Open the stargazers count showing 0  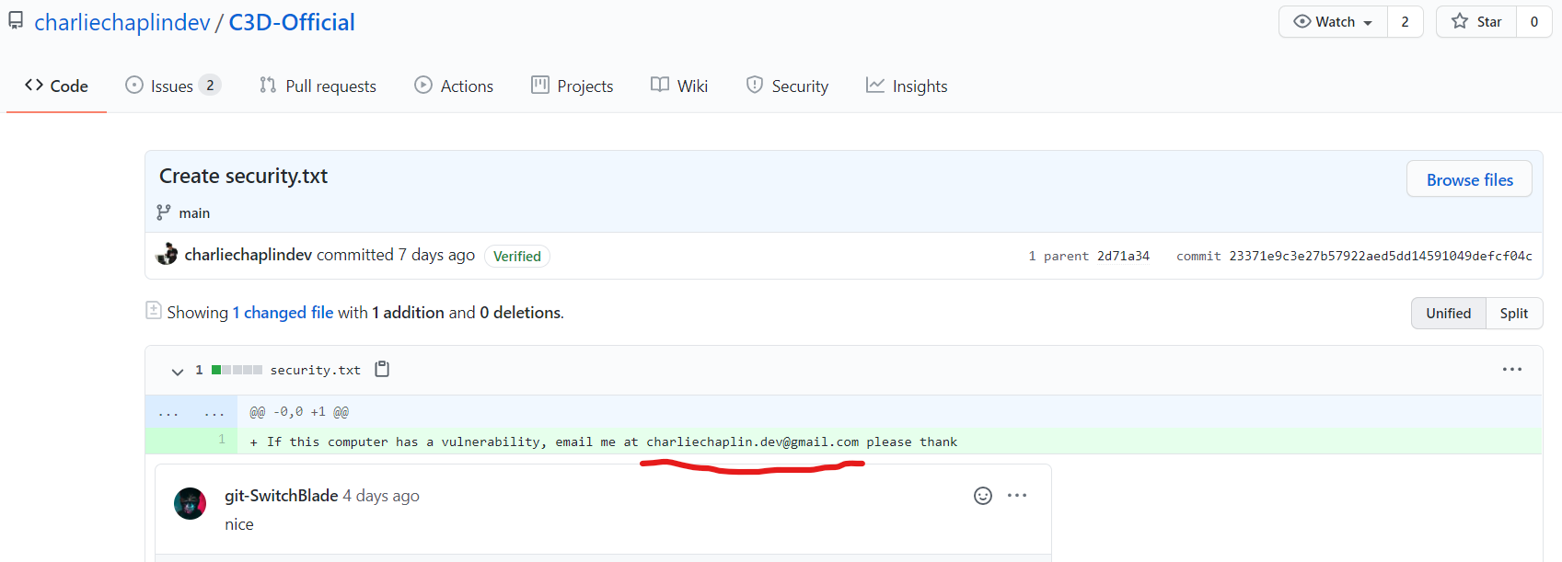pos(1534,22)
